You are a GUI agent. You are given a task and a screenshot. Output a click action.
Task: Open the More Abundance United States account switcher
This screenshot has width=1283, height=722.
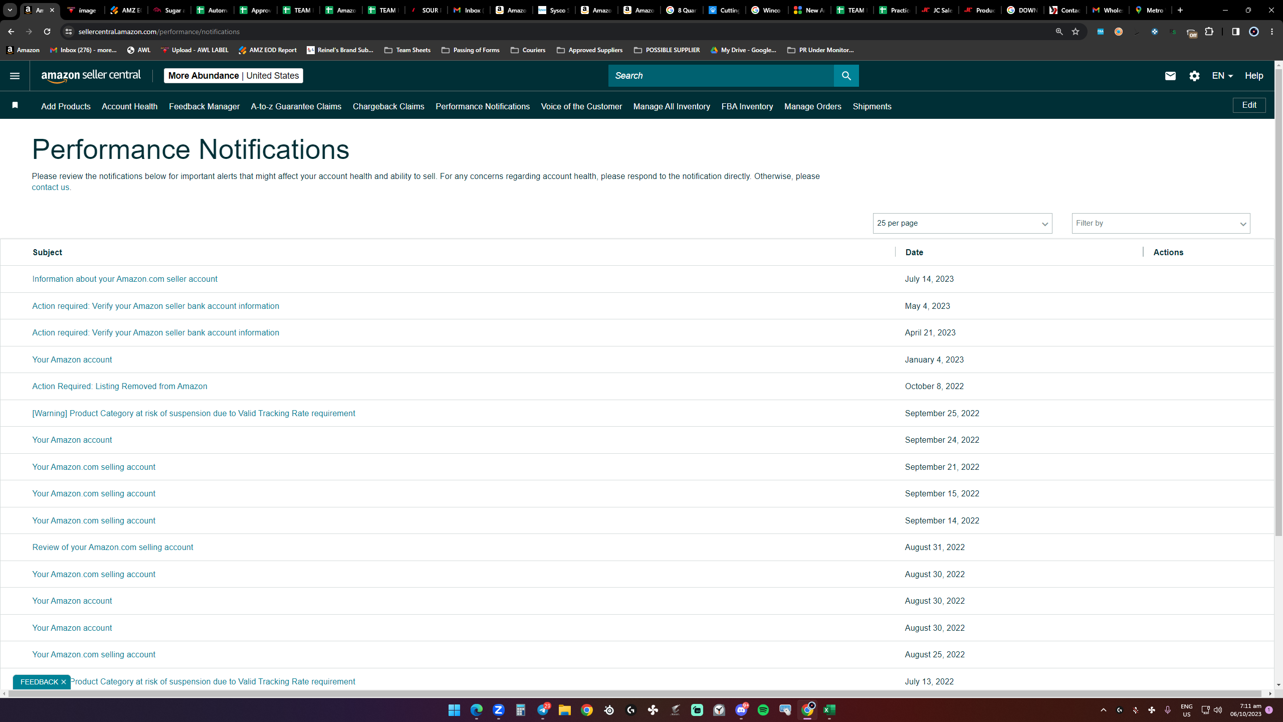tap(234, 76)
